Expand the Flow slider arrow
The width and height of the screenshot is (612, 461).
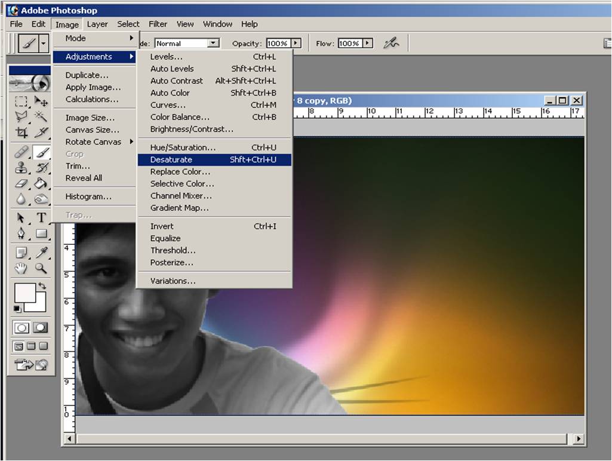368,44
